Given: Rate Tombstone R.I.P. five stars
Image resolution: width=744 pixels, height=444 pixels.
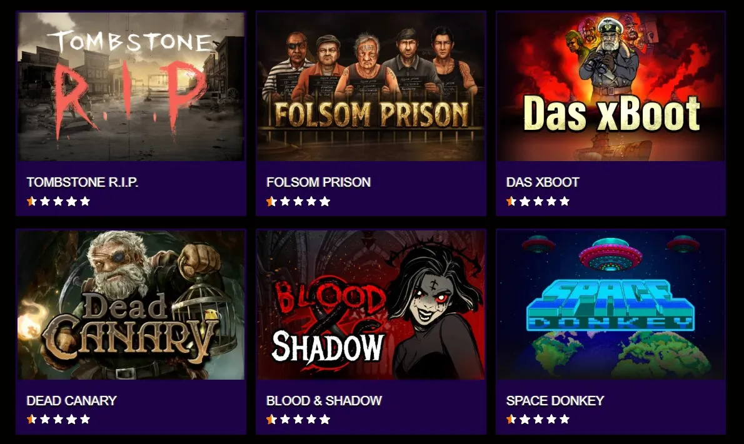Looking at the screenshot, I should click(x=85, y=201).
